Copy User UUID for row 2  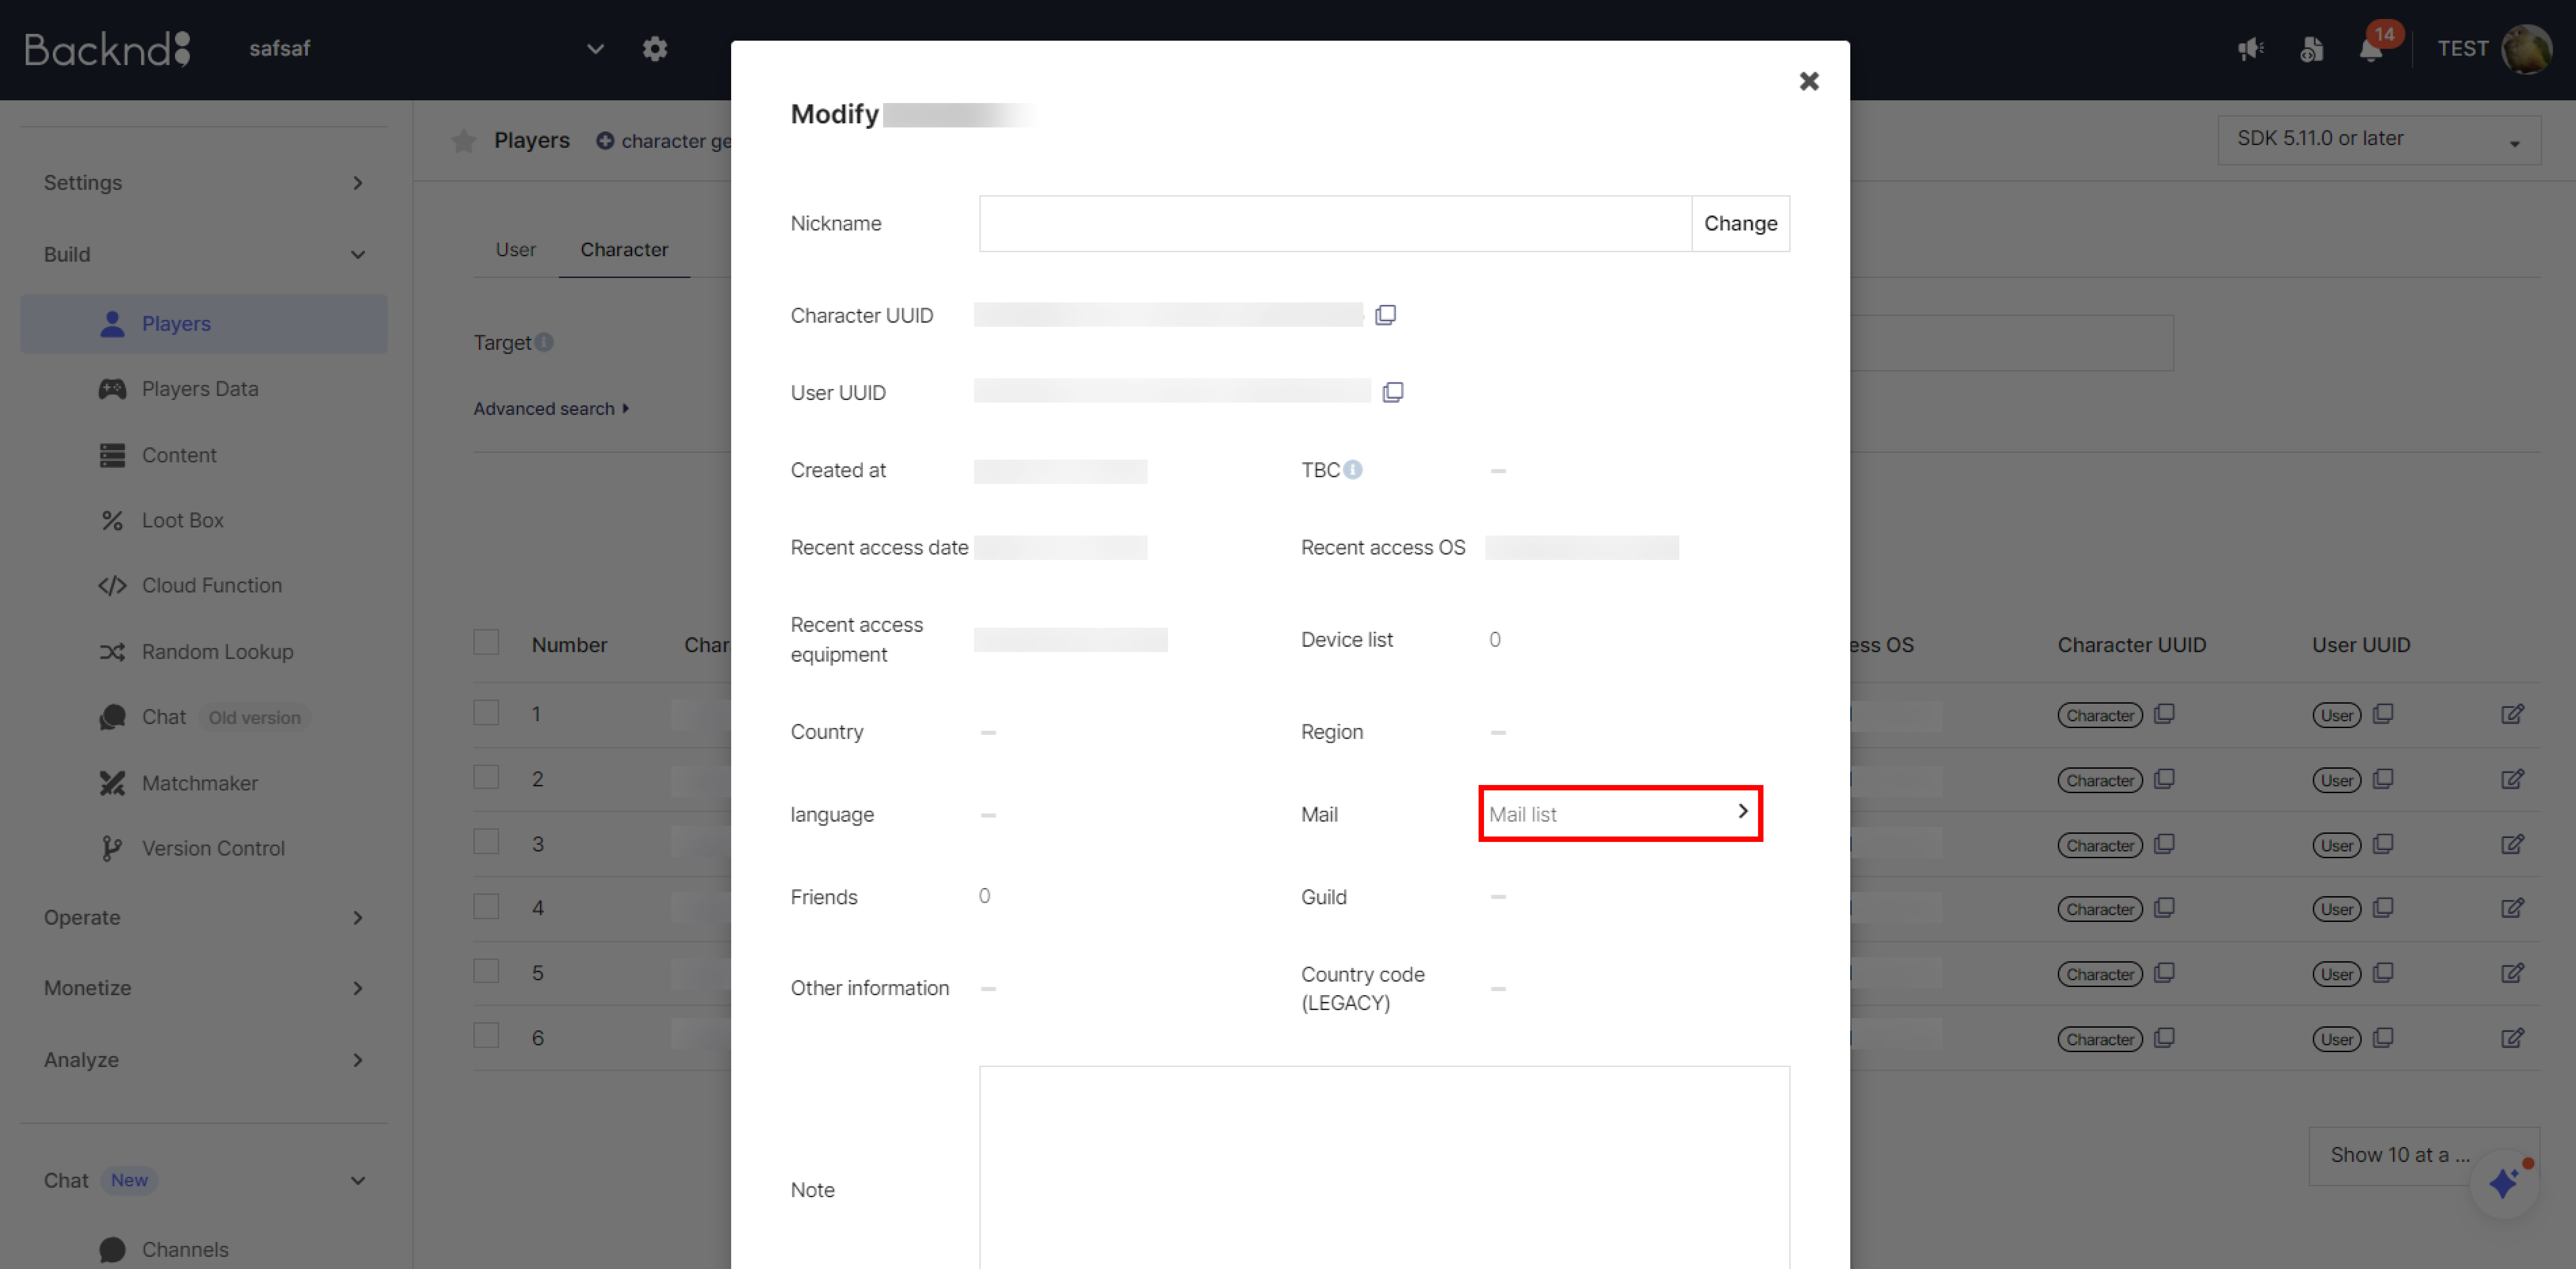2383,779
